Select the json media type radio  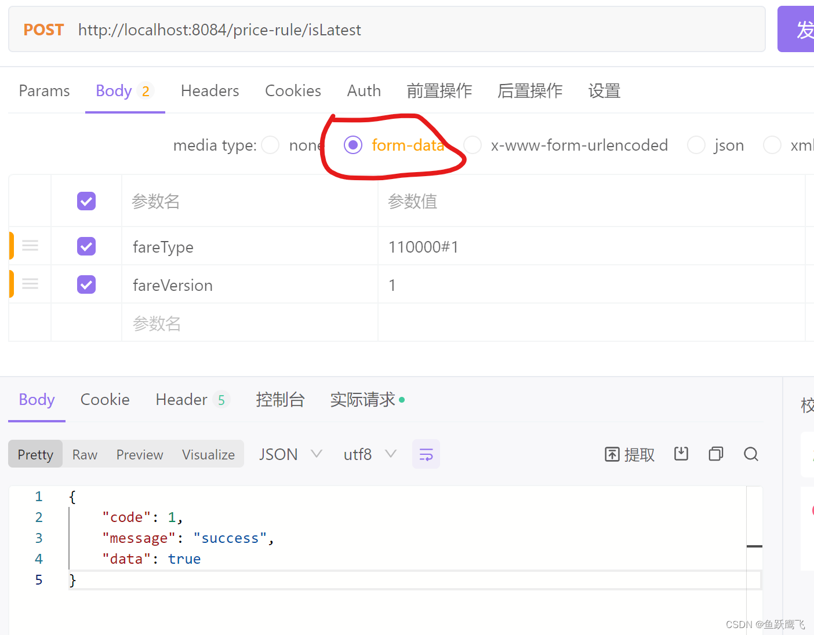696,145
